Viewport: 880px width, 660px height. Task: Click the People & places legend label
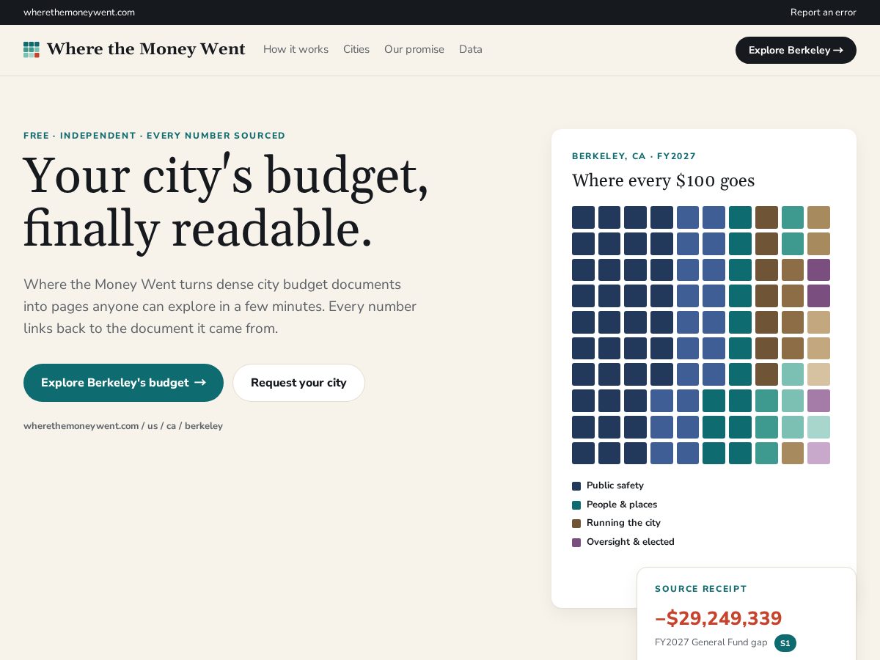(x=622, y=505)
